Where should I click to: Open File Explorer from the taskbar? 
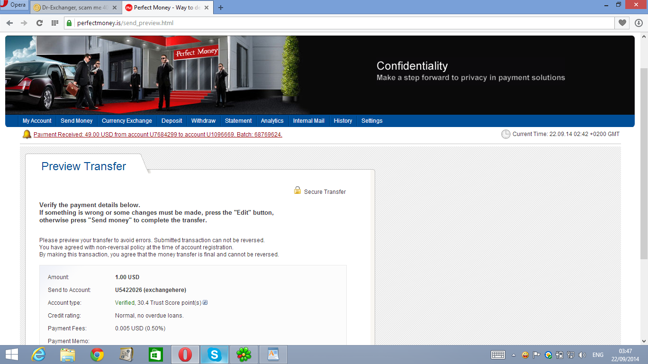pyautogui.click(x=68, y=355)
